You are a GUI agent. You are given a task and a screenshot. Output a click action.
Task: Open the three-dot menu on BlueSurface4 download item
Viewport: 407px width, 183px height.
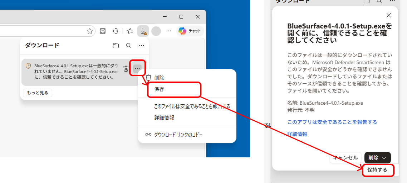[x=137, y=69]
